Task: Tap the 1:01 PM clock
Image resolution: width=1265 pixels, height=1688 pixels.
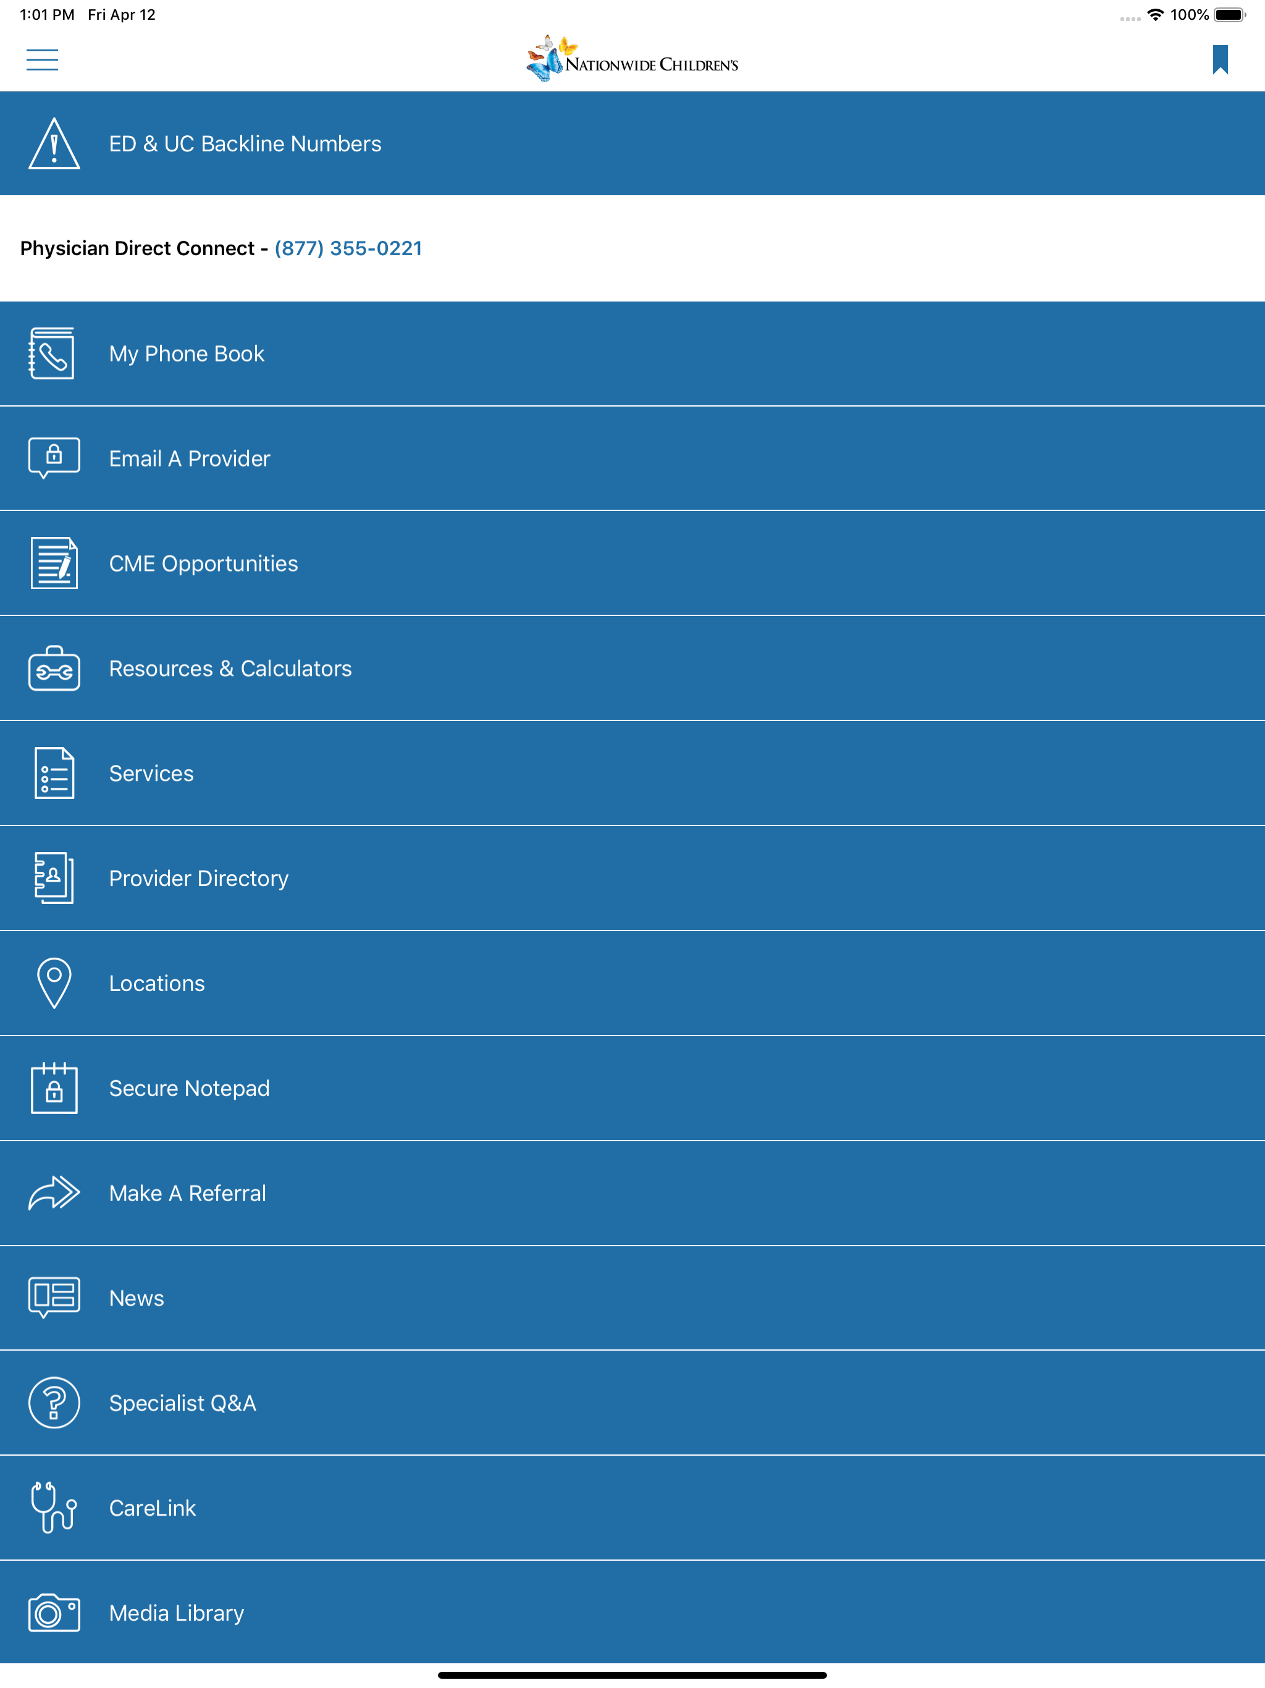Action: pyautogui.click(x=46, y=14)
